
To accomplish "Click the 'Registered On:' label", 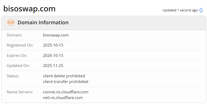I will pos(20,45).
